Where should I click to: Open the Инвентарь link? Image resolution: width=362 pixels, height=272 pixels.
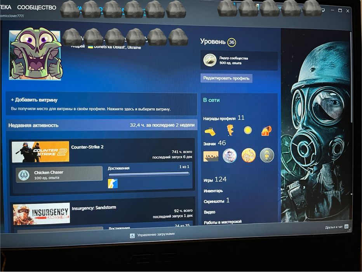[213, 191]
